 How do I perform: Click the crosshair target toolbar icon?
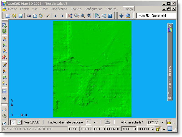pos(122,16)
